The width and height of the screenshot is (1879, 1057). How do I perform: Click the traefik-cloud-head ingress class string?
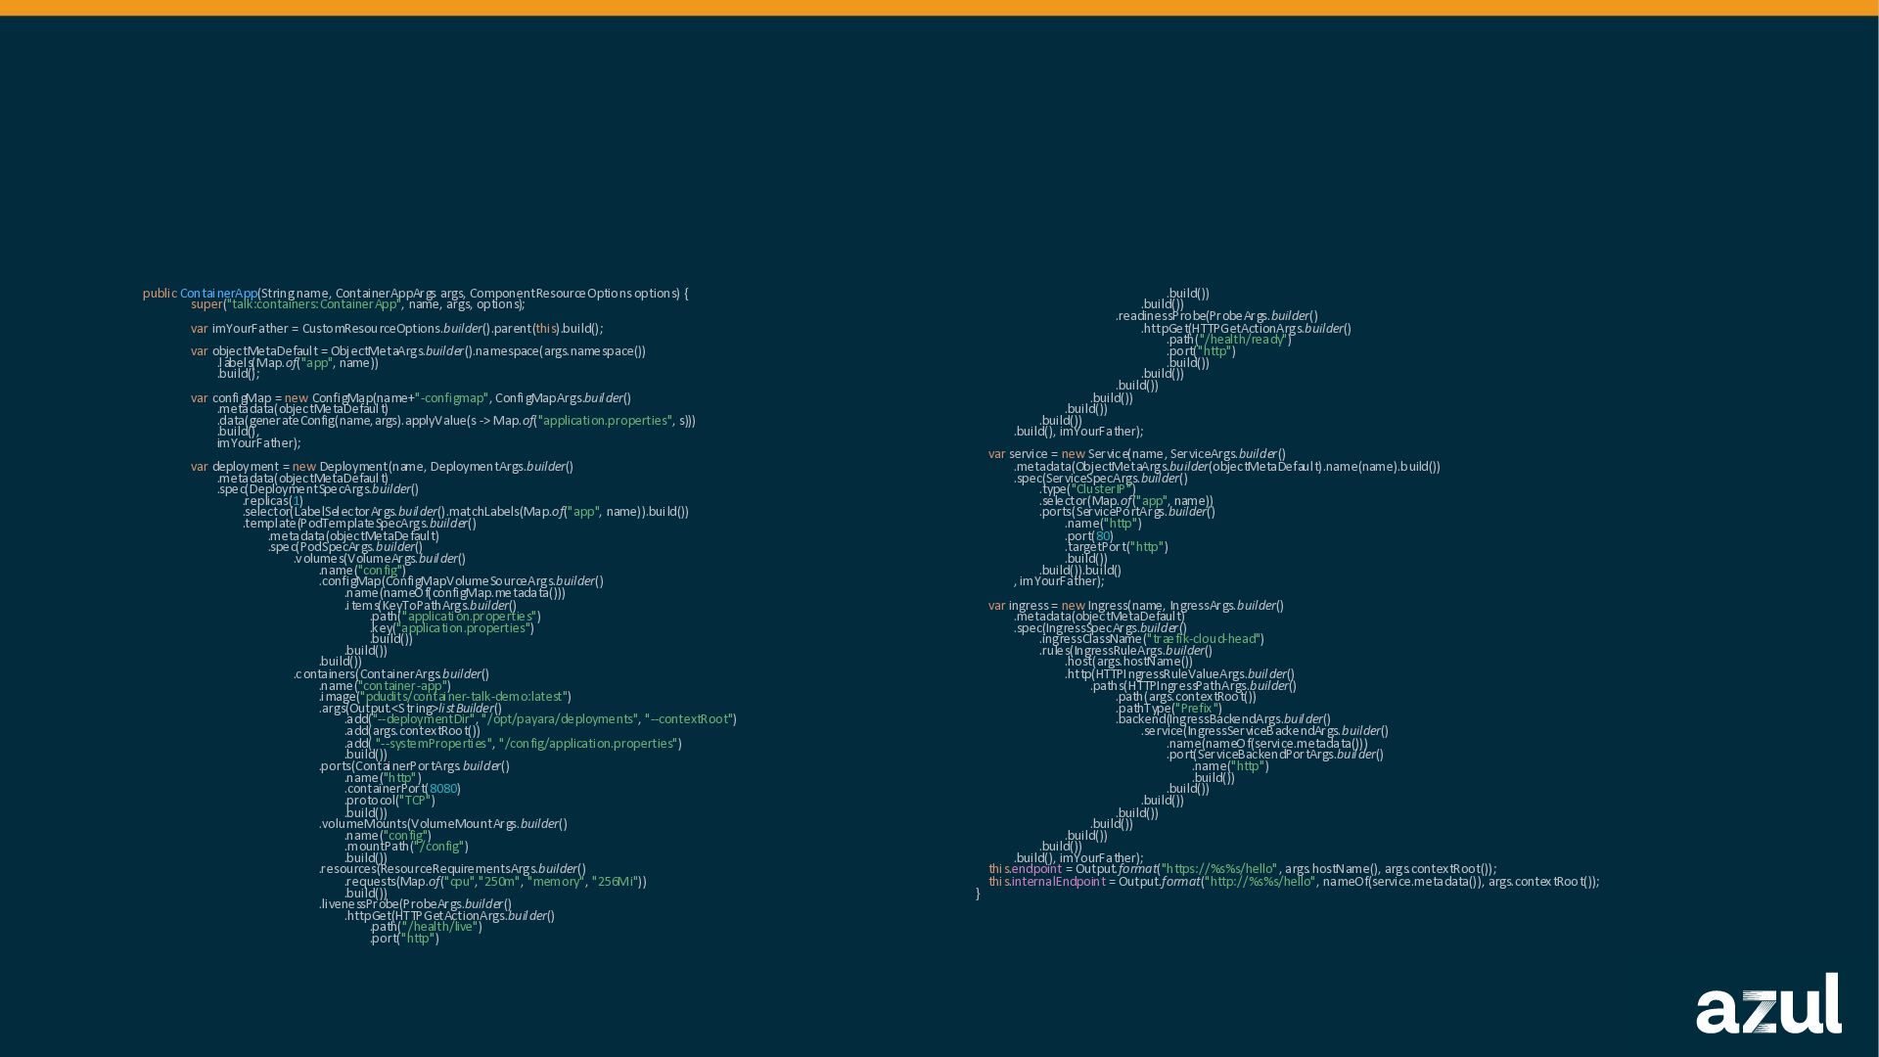click(x=1204, y=639)
